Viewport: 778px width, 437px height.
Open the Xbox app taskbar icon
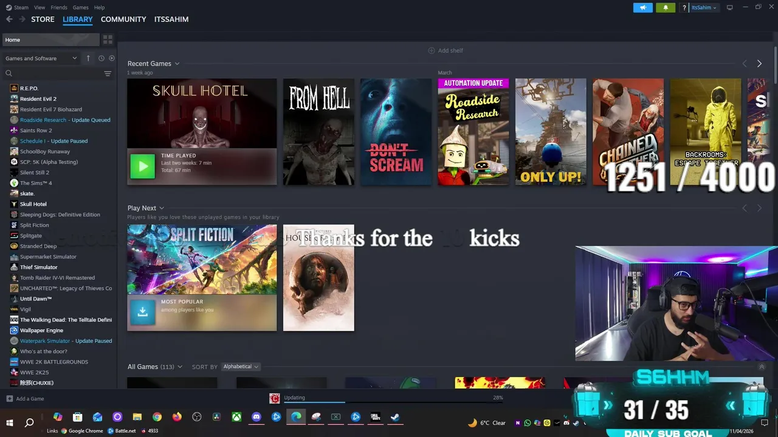tap(236, 417)
